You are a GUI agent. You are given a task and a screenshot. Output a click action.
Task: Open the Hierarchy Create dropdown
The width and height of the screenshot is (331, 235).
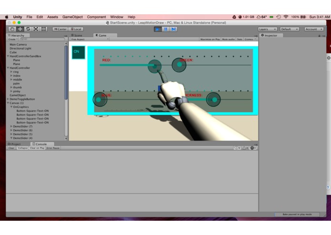pos(13,39)
